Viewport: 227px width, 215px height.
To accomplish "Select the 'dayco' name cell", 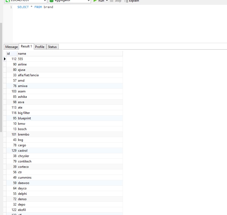I will 70,188.
